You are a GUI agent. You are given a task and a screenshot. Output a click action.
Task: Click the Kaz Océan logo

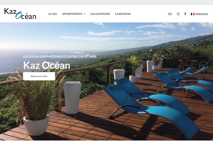coord(20,13)
